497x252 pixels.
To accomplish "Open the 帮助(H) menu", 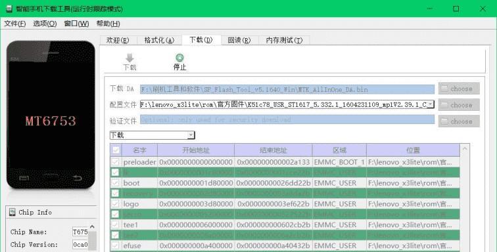I will pyautogui.click(x=108, y=24).
